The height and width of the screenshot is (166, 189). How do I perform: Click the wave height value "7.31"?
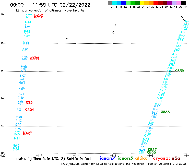22,79
